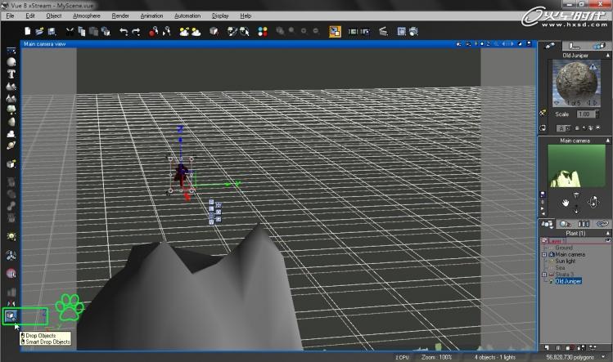Switch to the numerics tab in object properties

pos(575,46)
